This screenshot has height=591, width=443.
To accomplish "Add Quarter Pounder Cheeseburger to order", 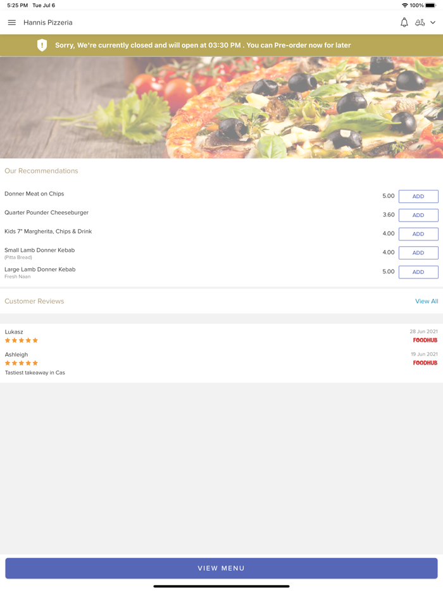I will 418,215.
